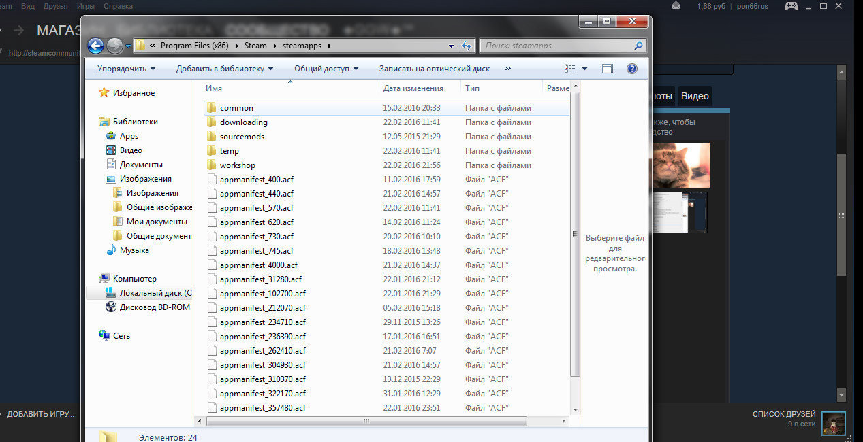
Task: Open Steam Друзья menu
Action: click(x=55, y=6)
